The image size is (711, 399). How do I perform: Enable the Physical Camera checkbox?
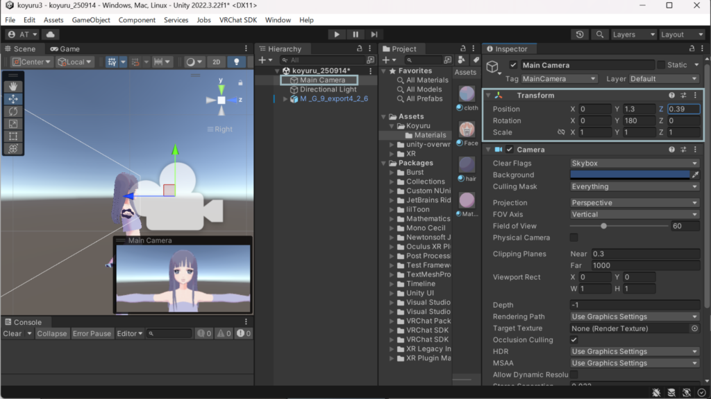point(574,238)
